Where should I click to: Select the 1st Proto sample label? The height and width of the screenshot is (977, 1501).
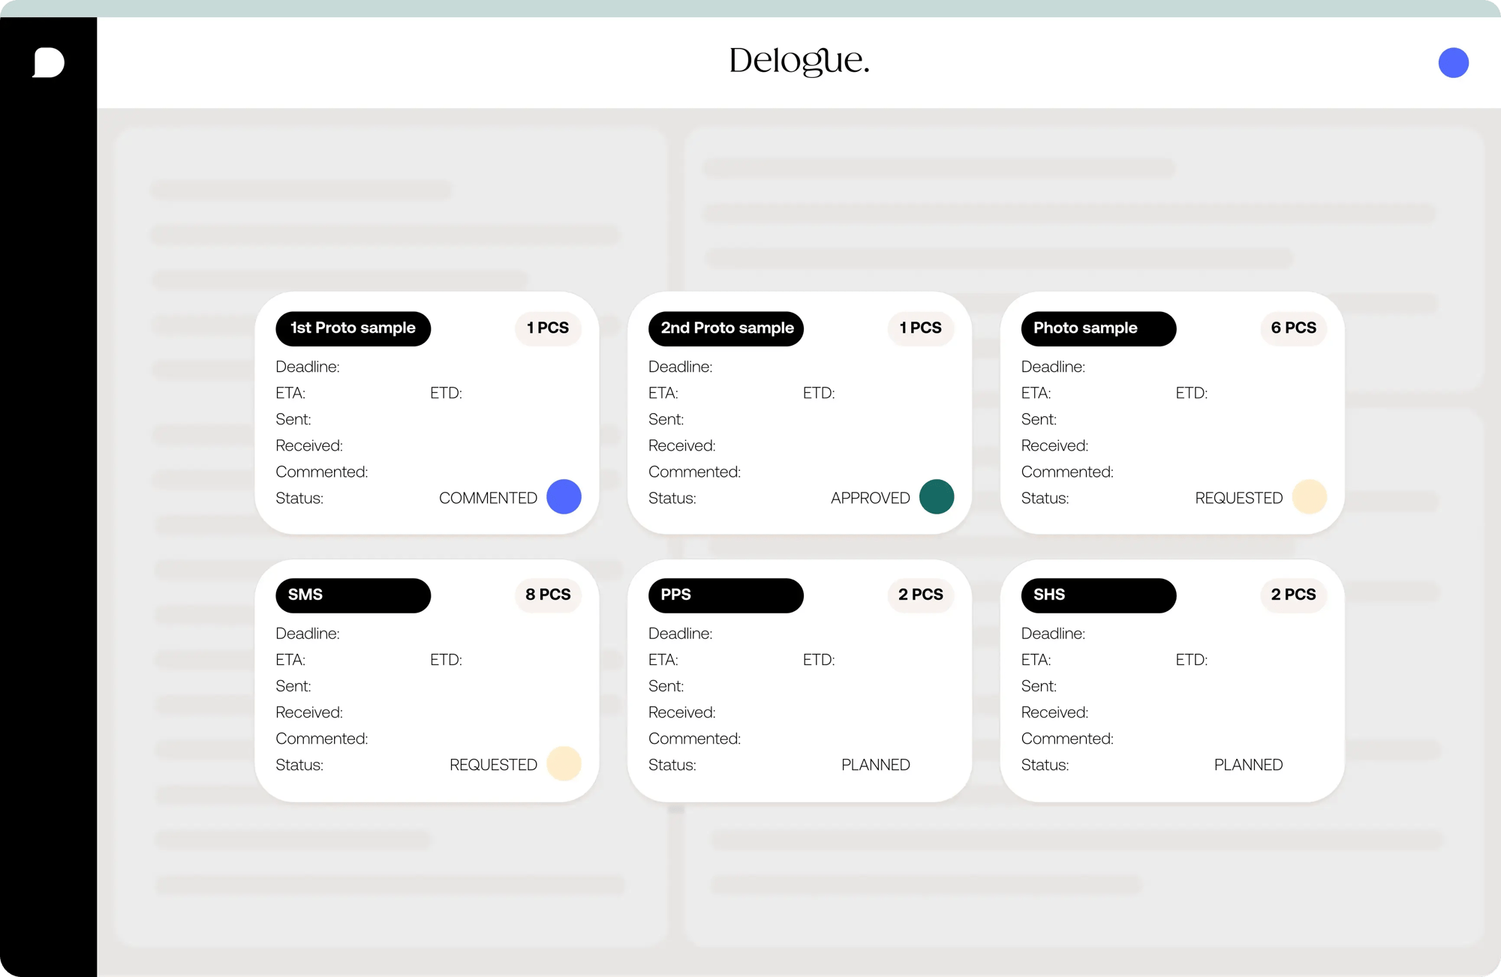[353, 328]
